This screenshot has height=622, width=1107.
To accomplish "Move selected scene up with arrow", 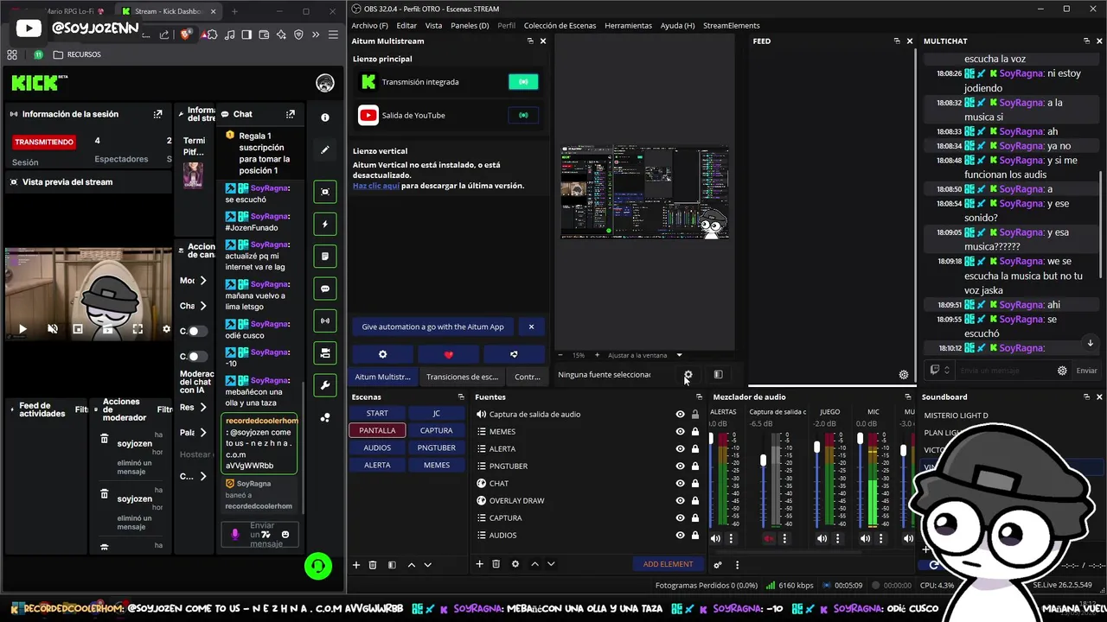I will click(411, 564).
